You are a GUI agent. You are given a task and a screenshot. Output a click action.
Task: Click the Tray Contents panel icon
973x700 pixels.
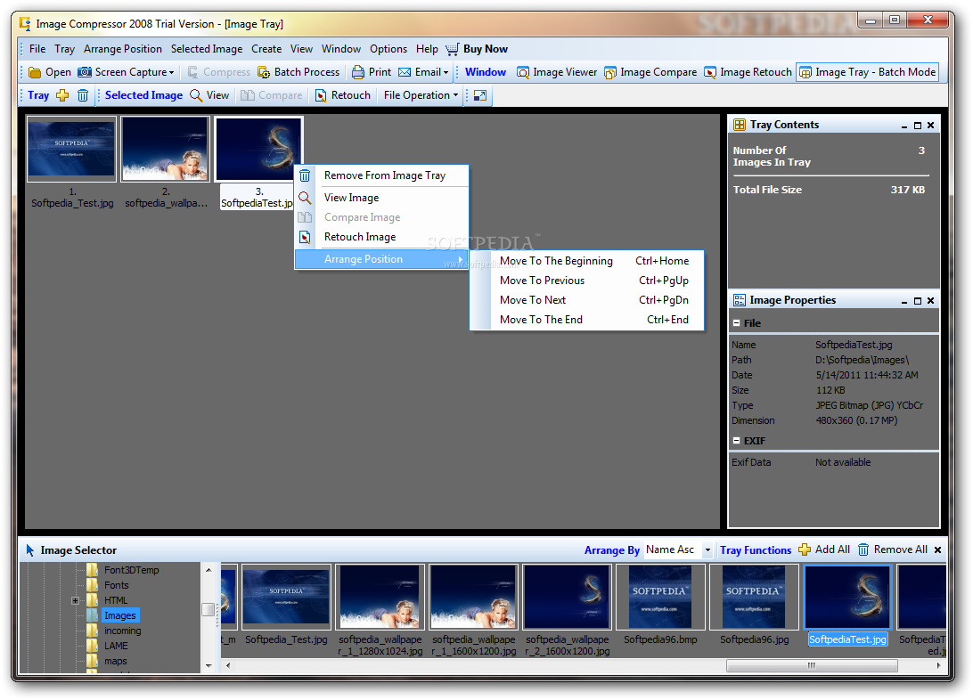tap(739, 125)
